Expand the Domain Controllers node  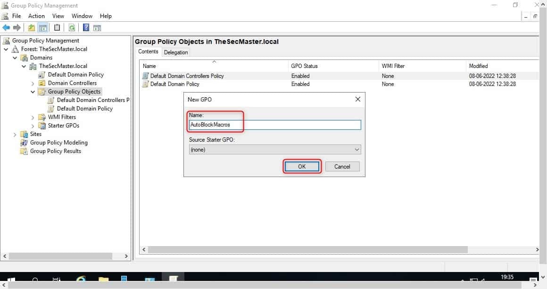pyautogui.click(x=33, y=84)
